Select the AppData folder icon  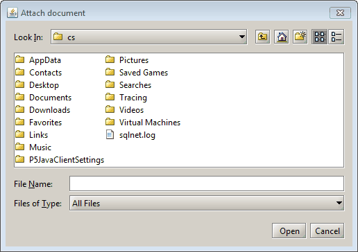coord(20,60)
